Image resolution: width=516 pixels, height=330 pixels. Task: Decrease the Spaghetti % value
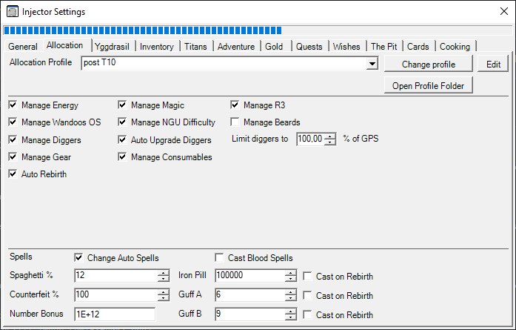pyautogui.click(x=163, y=279)
